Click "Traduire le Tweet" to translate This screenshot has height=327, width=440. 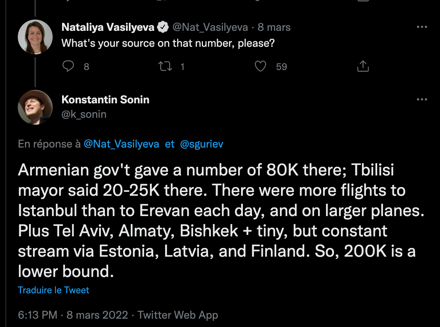[x=53, y=290]
